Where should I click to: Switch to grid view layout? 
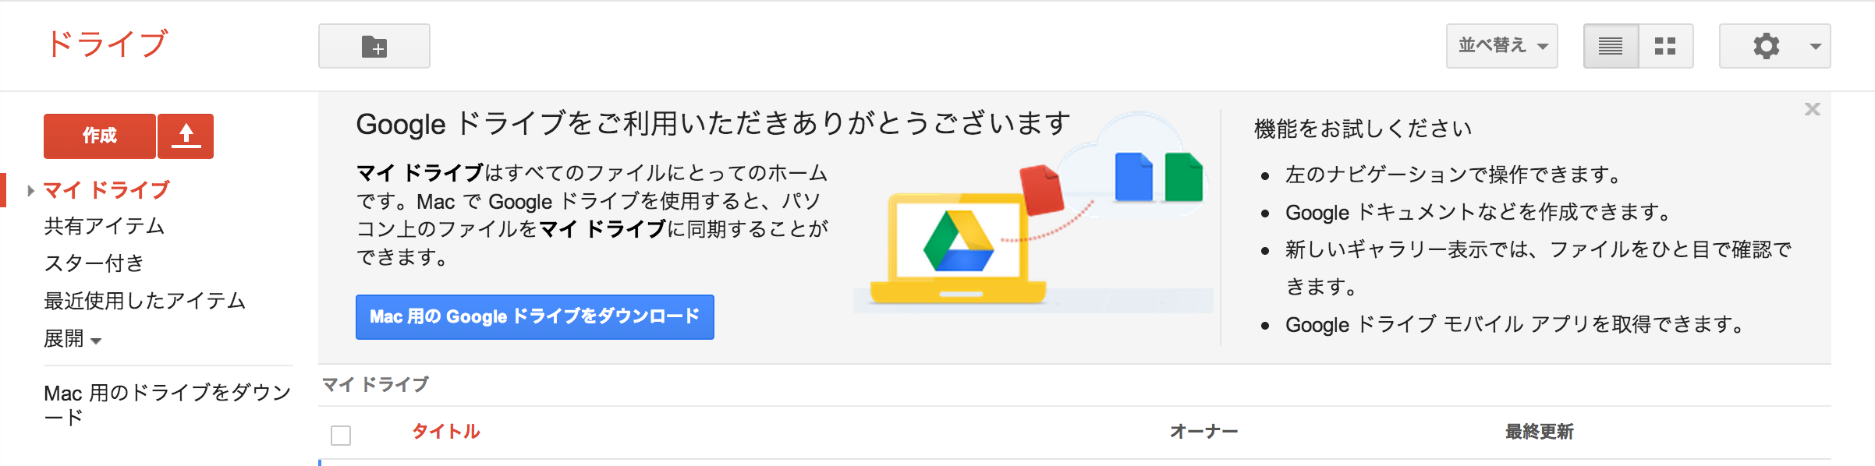1665,47
